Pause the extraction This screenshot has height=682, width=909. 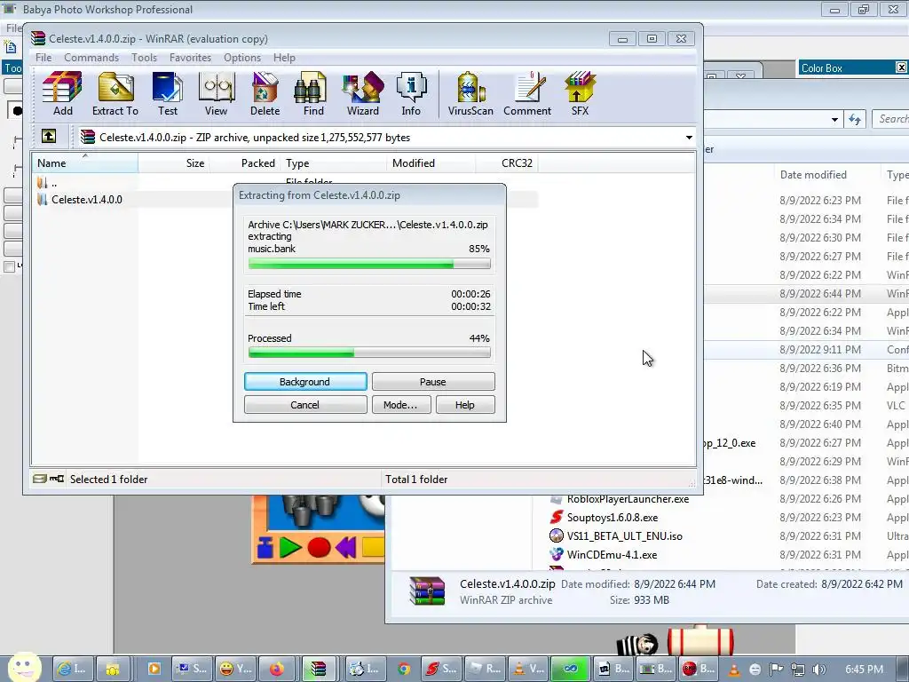coord(433,382)
